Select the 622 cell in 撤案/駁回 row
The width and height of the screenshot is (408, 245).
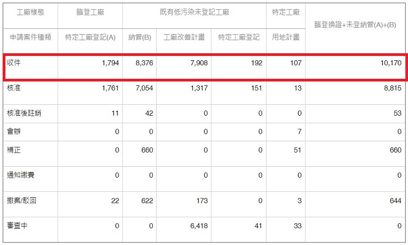point(147,200)
